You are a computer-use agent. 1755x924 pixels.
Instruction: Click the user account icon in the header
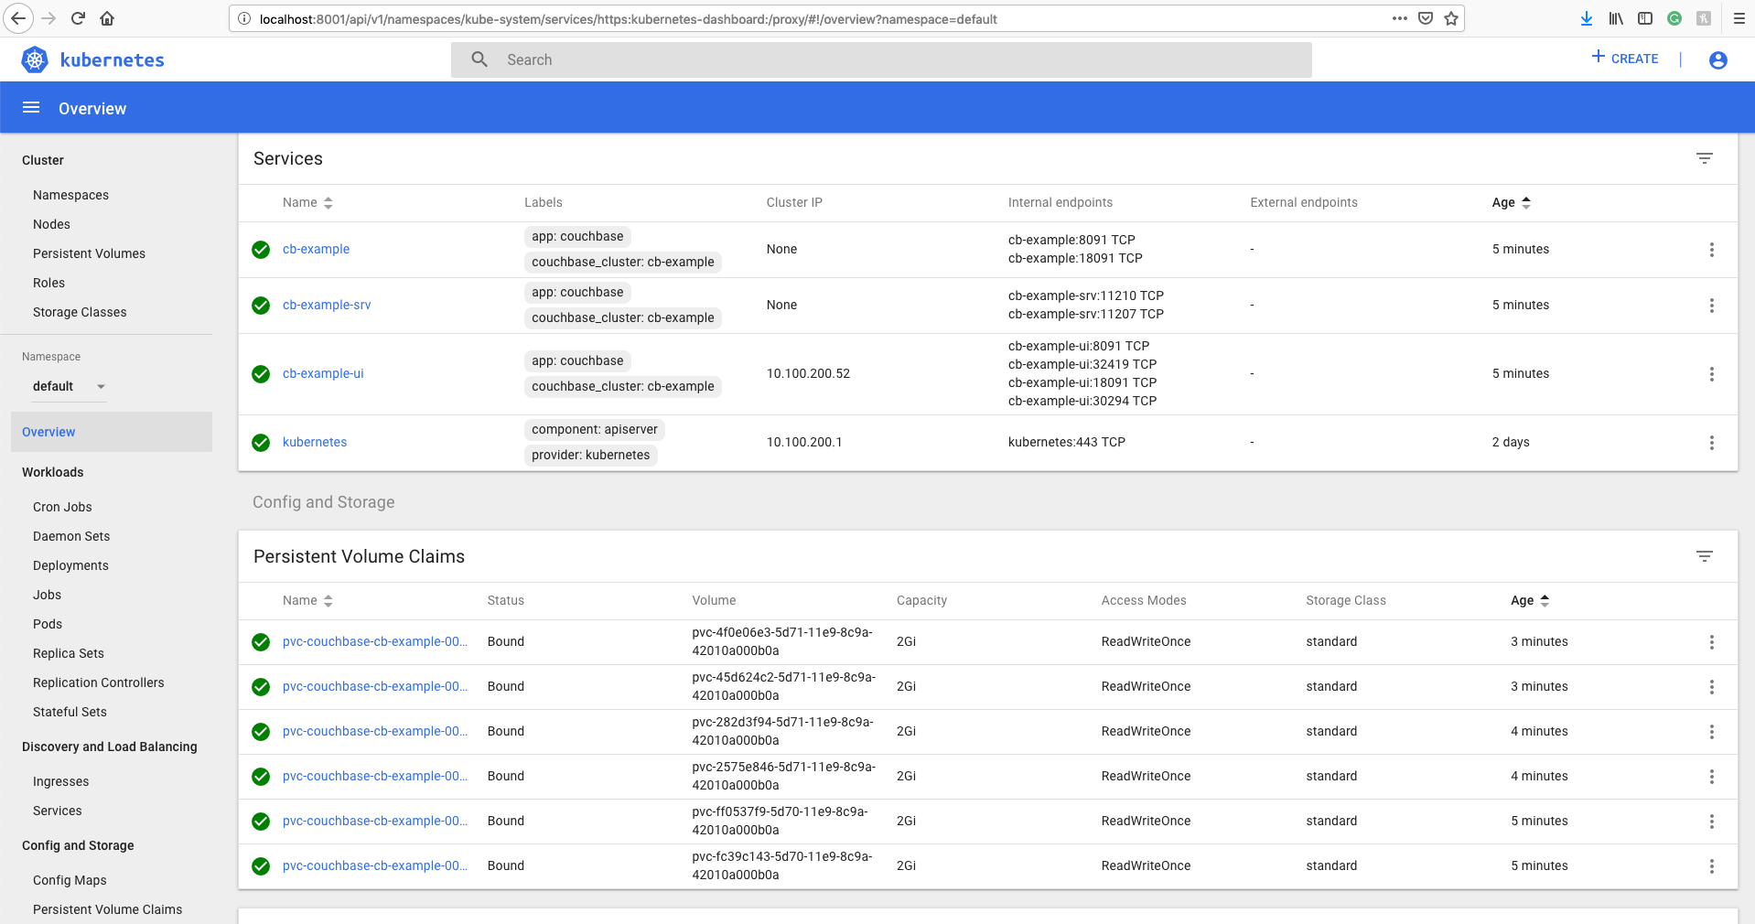[1717, 59]
